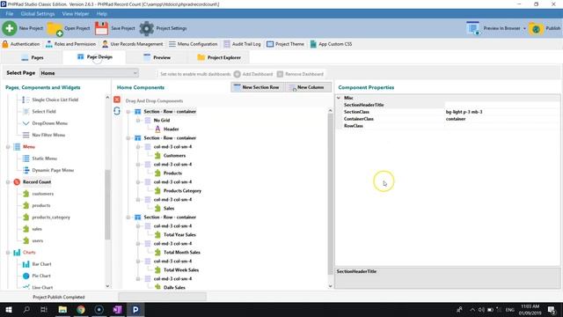Click the SectionClass property value field
563x317 pixels.
click(501, 112)
